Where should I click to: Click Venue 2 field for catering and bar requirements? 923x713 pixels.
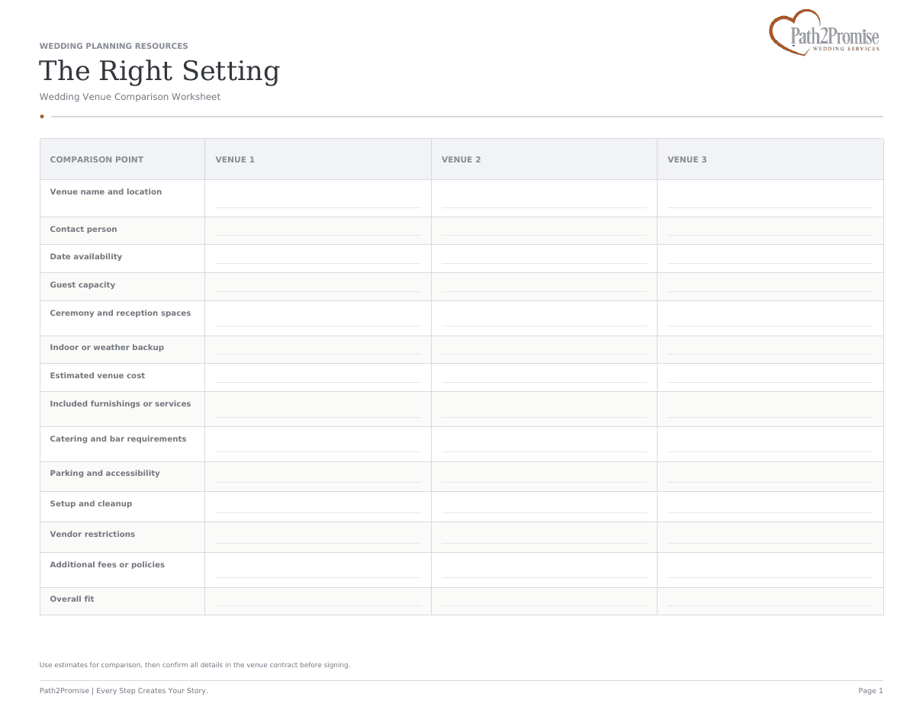544,445
